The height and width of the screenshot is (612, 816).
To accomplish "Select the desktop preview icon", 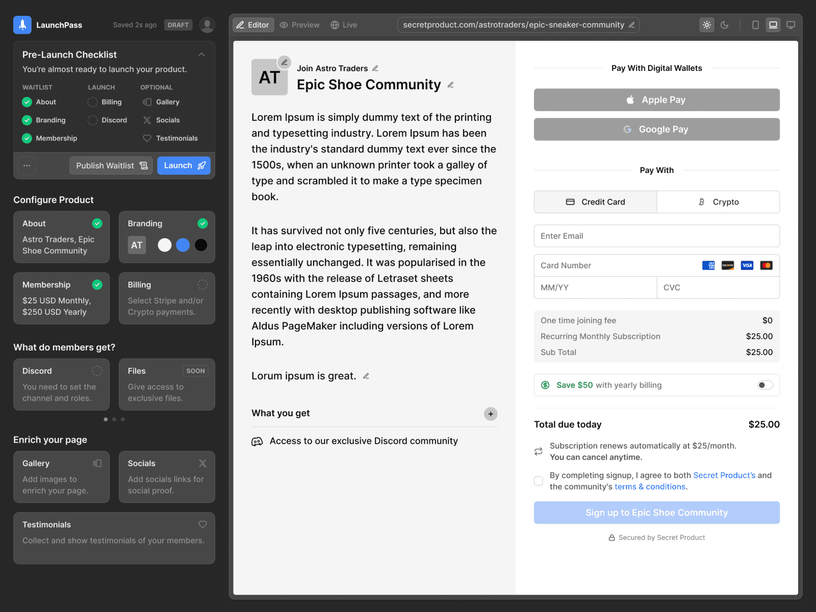I will pos(791,24).
